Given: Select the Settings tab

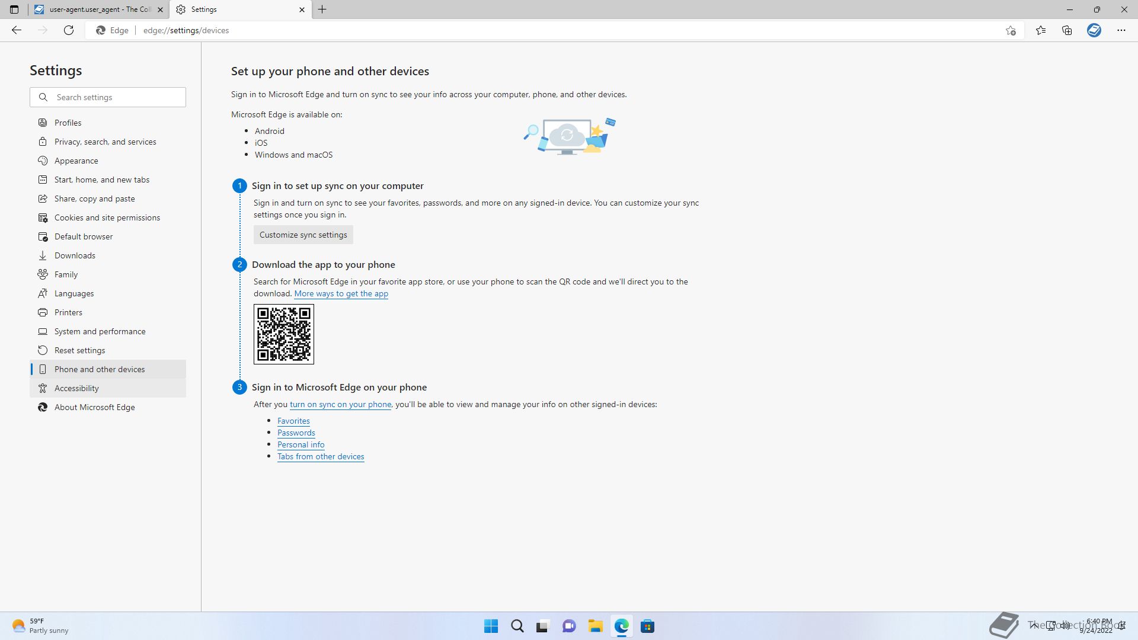Looking at the screenshot, I should point(240,9).
